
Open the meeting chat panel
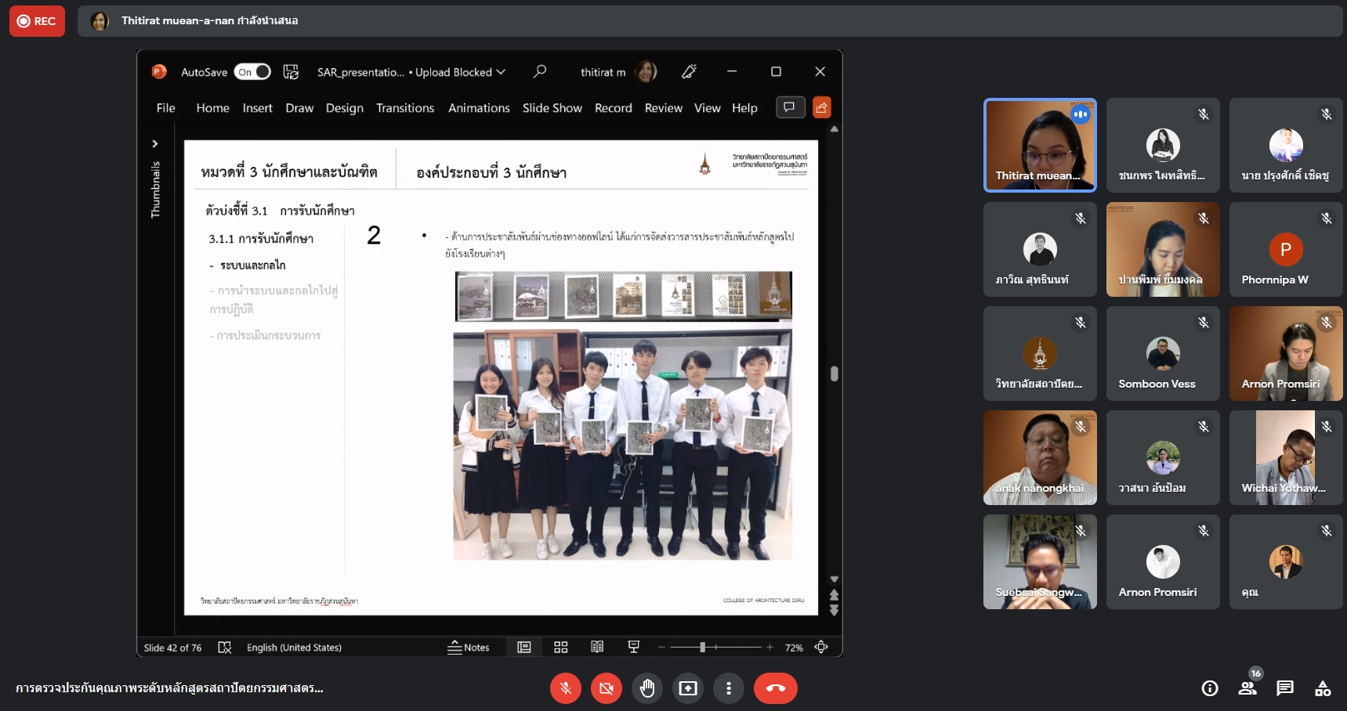pos(1284,688)
